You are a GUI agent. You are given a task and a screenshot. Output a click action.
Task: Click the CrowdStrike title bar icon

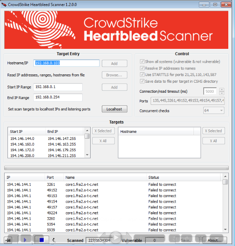(x=4, y=5)
